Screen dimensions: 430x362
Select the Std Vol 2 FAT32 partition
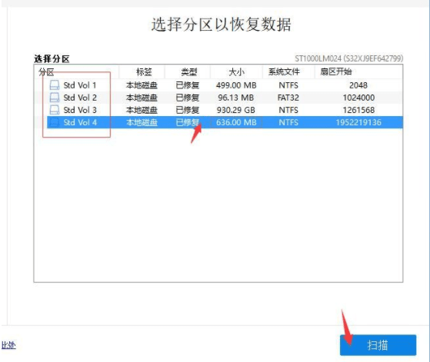pos(218,98)
